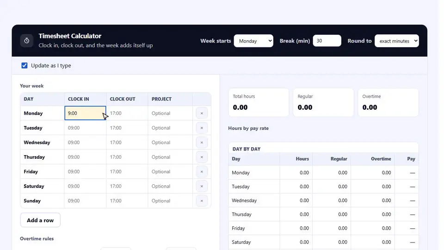Viewport: 444px width, 250px height.
Task: Click the Your week label
Action: click(32, 86)
